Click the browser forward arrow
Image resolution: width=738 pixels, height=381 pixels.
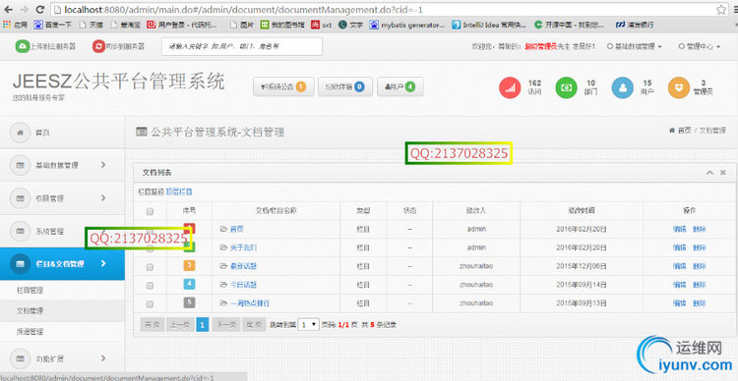tap(24, 10)
